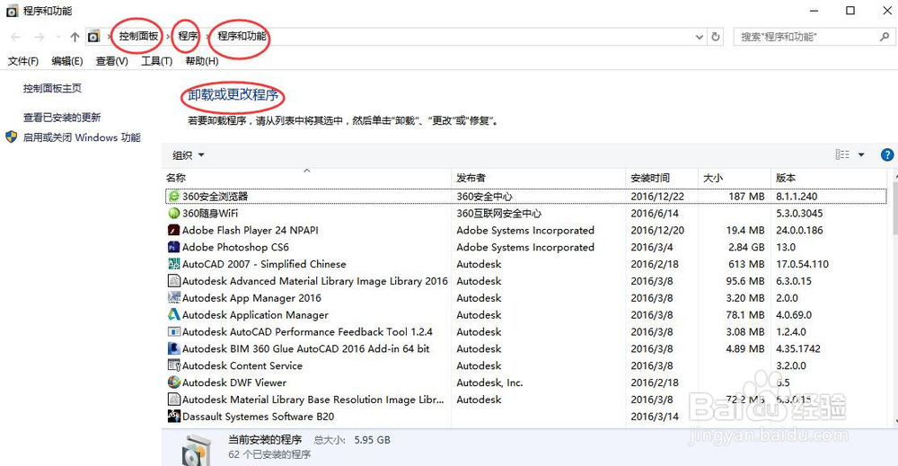Expand the address bar history dropdown
Image resolution: width=898 pixels, height=466 pixels.
click(x=700, y=37)
